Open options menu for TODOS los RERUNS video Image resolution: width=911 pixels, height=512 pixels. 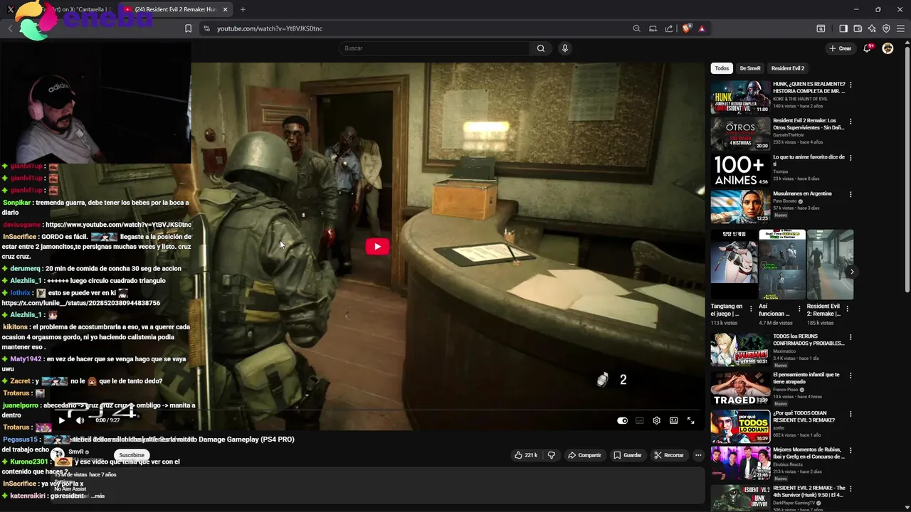[851, 336]
